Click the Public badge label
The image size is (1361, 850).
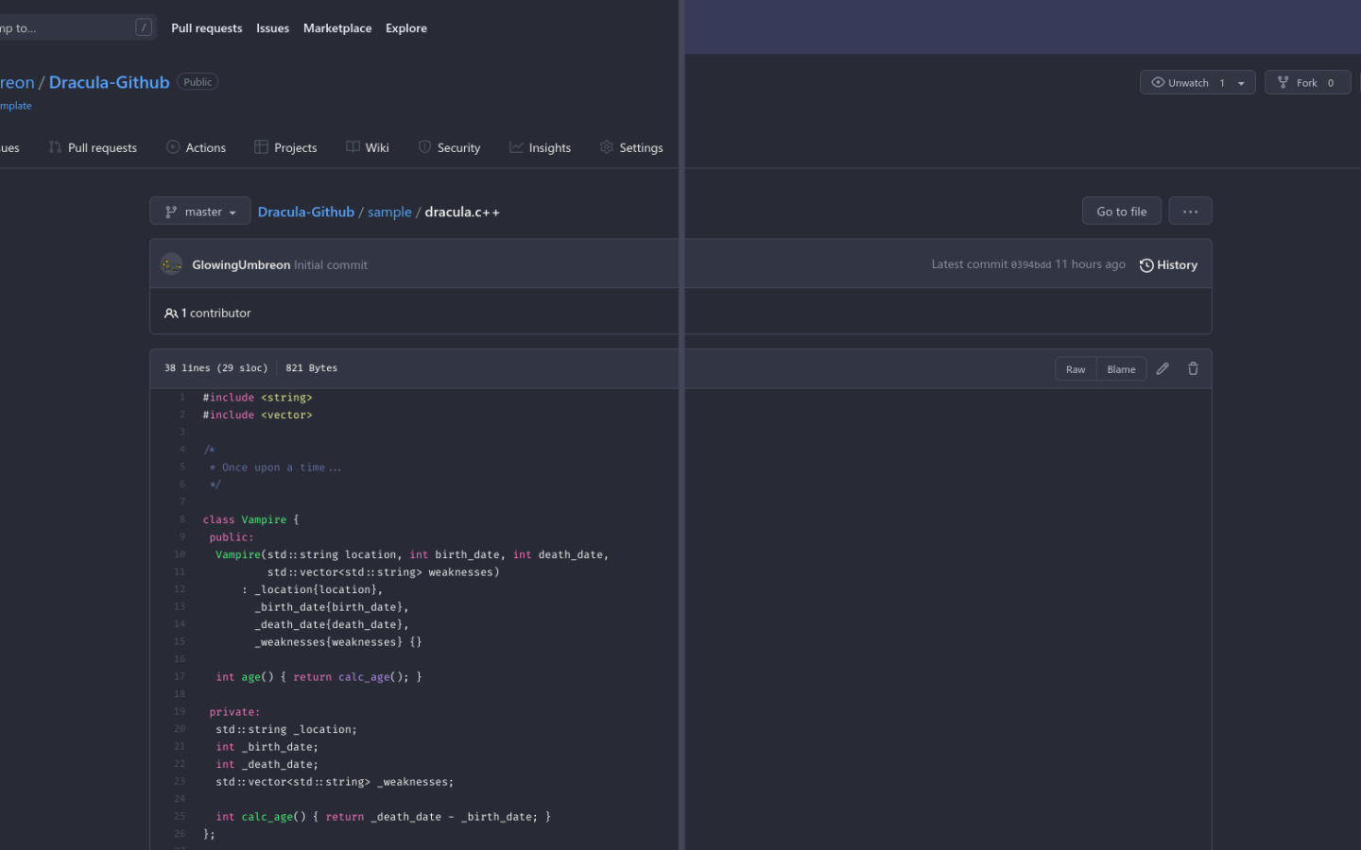point(198,82)
